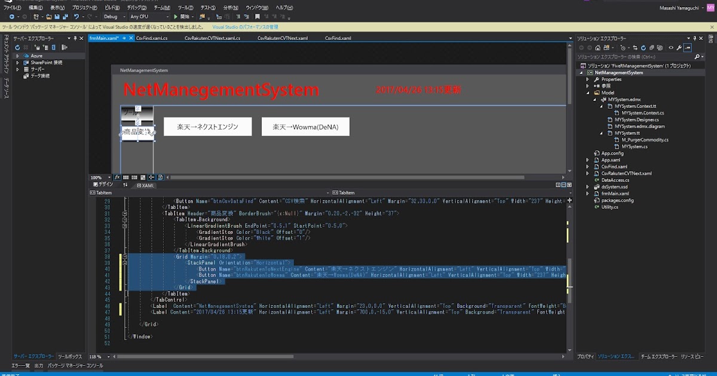The height and width of the screenshot is (376, 717).
Task: Open Properties via Solution Explorer wrench icon
Action: pos(679,47)
